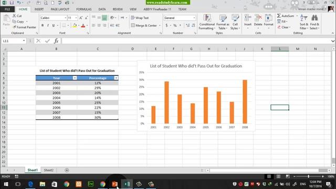Expand the Name Box dropdown

(24, 41)
